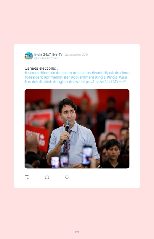Open India 24x7 live Tv profile avatar
Image resolution: width=154 pixels, height=239 pixels.
29,56
